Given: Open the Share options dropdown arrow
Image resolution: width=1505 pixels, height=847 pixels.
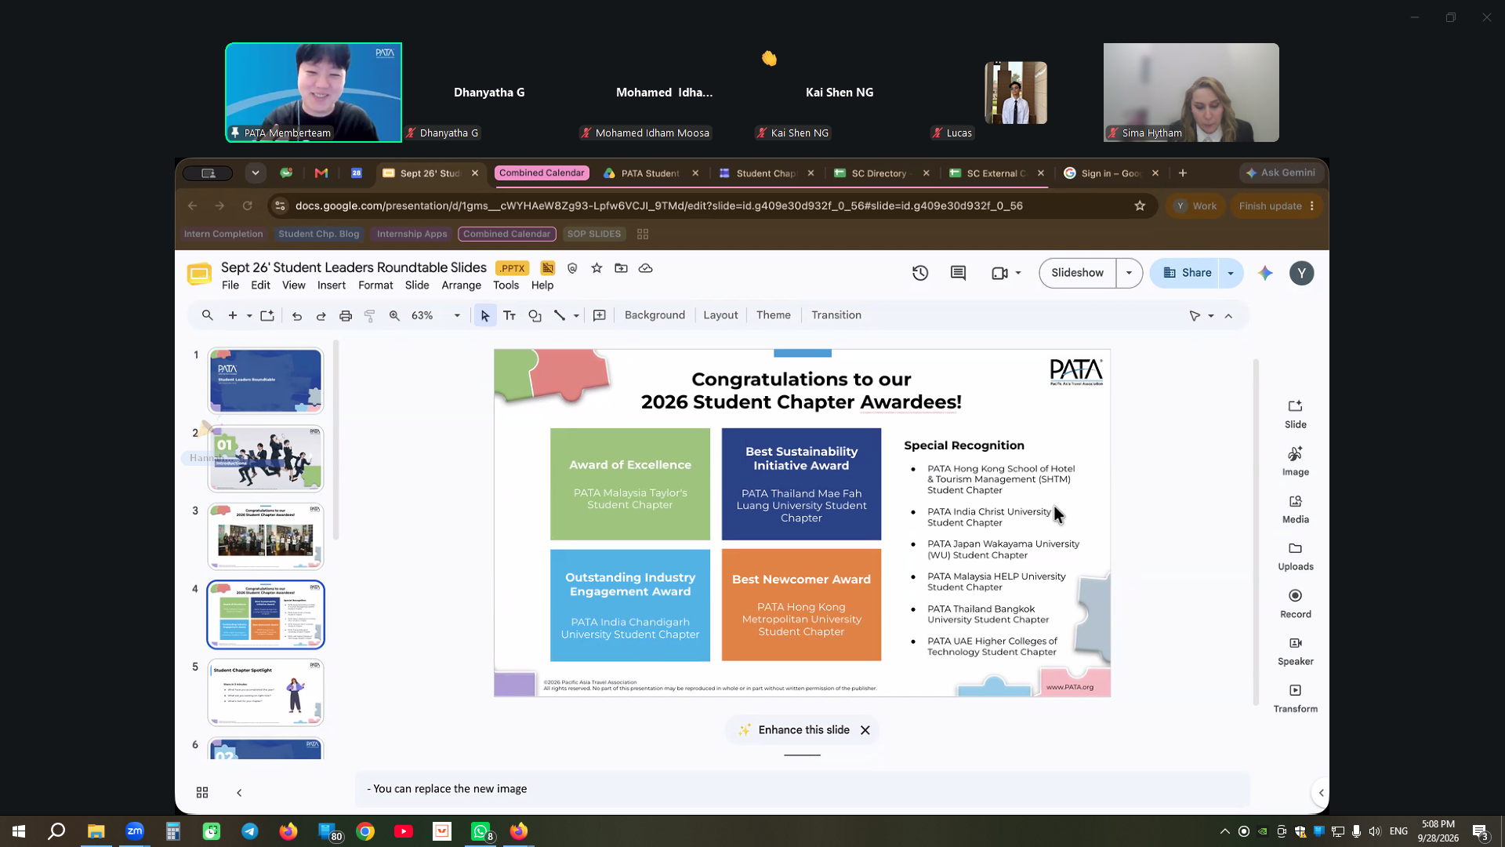Looking at the screenshot, I should point(1231,273).
